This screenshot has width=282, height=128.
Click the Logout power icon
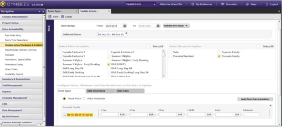tap(267, 4)
